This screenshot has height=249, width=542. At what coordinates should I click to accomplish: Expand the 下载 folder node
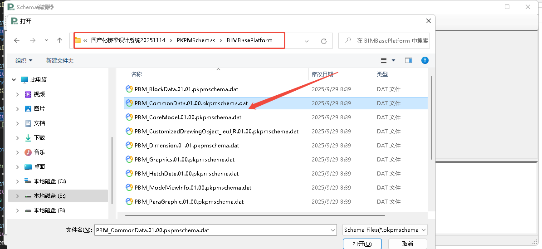(x=18, y=137)
